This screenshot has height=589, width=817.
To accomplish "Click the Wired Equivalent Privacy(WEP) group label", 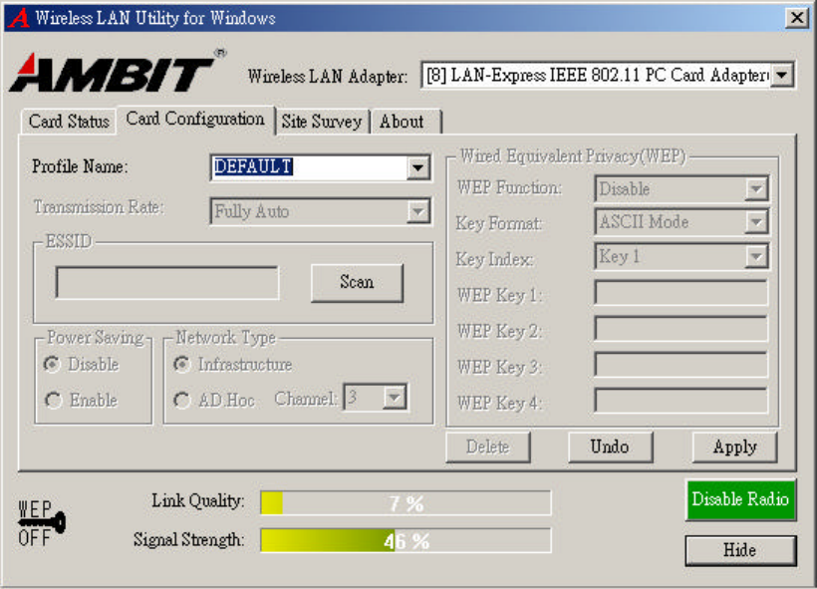I will pos(573,155).
